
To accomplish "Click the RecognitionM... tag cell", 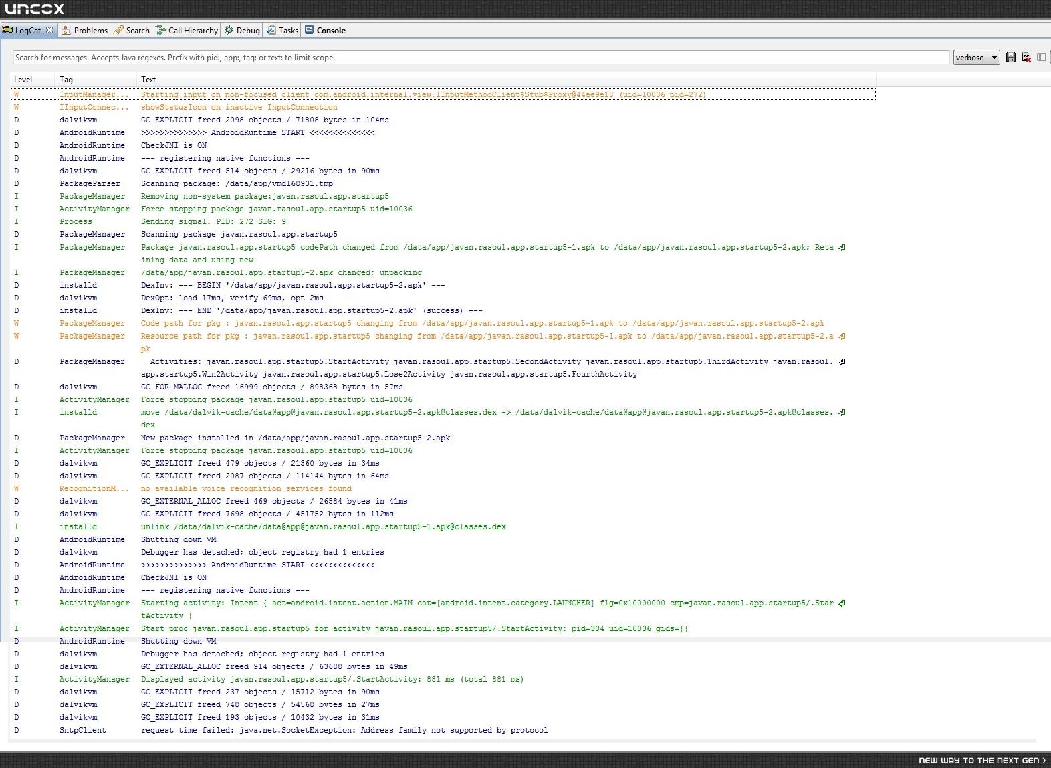I will coord(94,489).
